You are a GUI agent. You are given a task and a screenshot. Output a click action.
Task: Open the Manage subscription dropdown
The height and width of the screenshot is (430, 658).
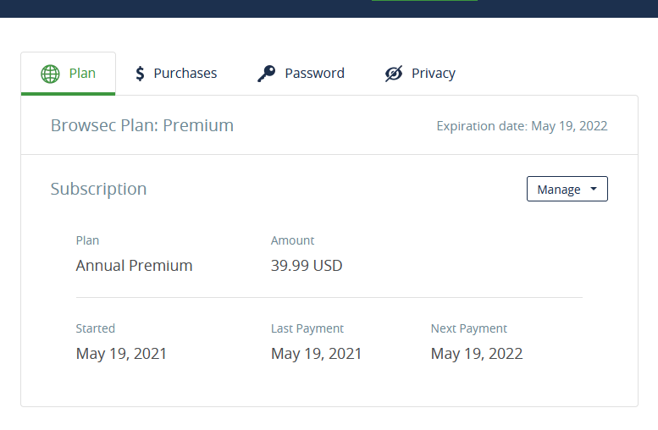coord(567,189)
